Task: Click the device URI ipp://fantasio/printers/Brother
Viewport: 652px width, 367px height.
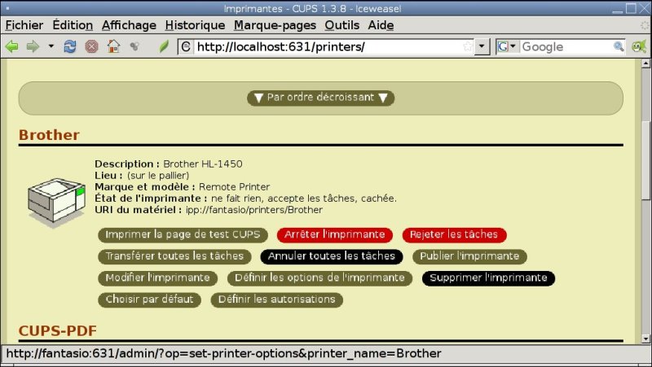Action: [x=254, y=210]
